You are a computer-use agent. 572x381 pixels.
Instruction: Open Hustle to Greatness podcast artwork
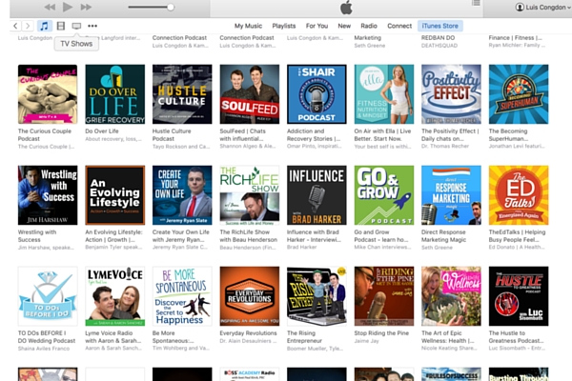tap(519, 296)
